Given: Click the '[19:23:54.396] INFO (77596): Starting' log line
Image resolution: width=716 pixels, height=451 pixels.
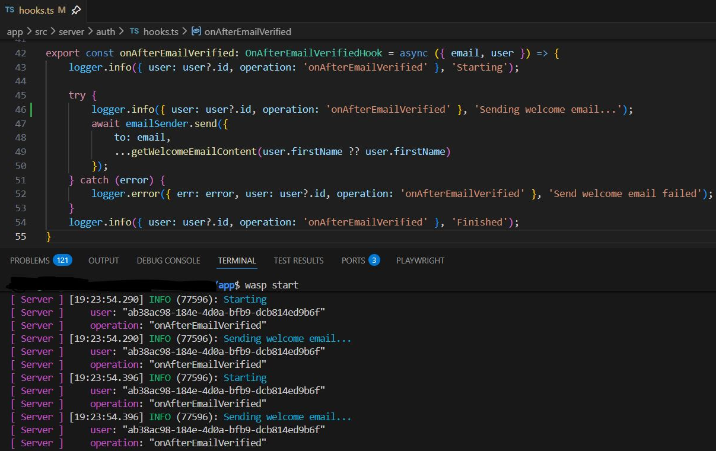Looking at the screenshot, I should (x=168, y=377).
